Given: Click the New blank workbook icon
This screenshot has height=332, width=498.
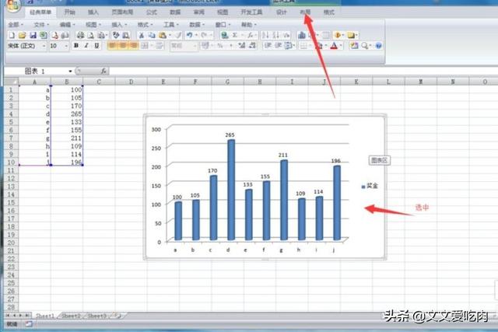Looking at the screenshot, I should [x=12, y=35].
